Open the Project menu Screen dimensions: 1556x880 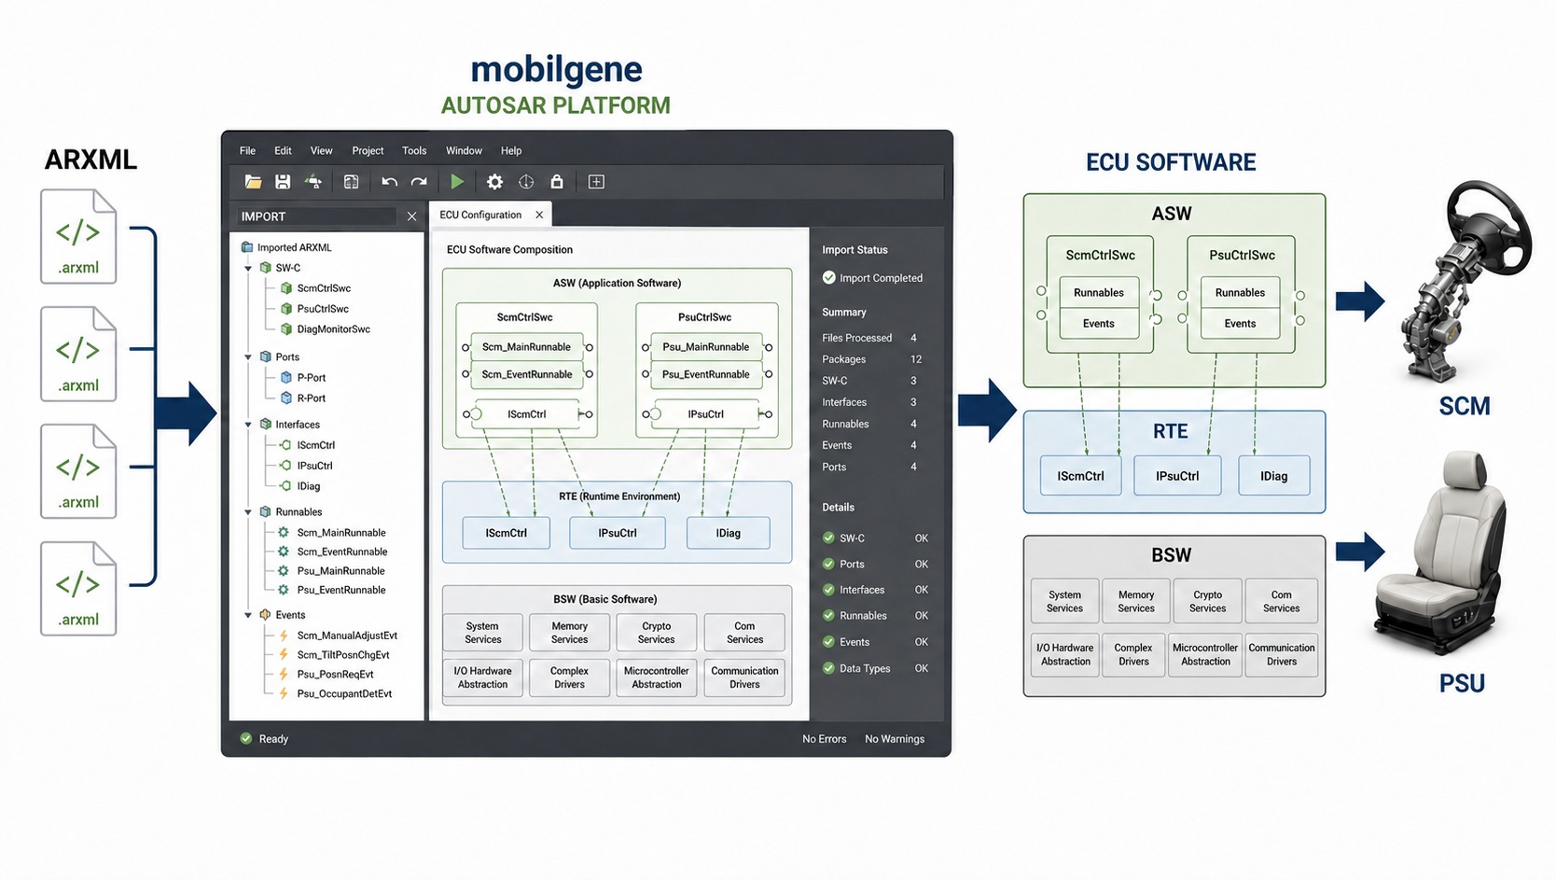(368, 150)
